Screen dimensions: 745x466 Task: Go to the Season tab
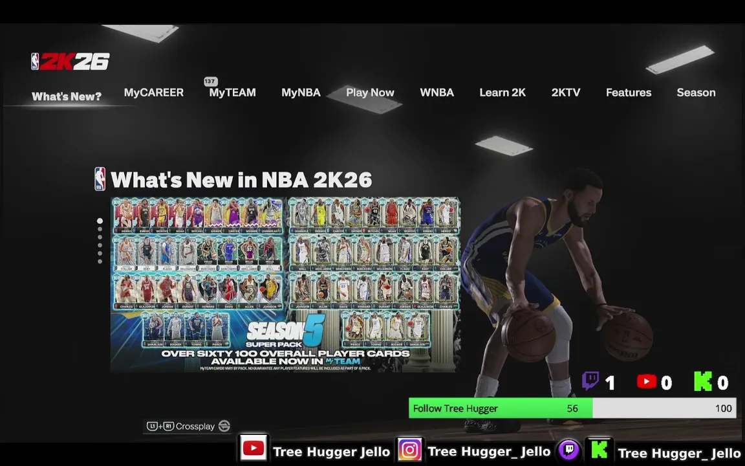click(696, 93)
